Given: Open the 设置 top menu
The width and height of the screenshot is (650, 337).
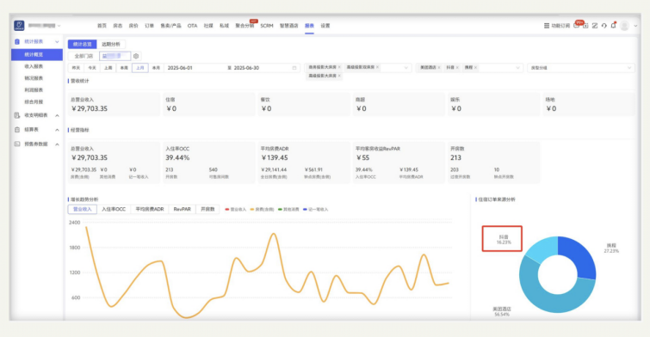Looking at the screenshot, I should pyautogui.click(x=325, y=26).
